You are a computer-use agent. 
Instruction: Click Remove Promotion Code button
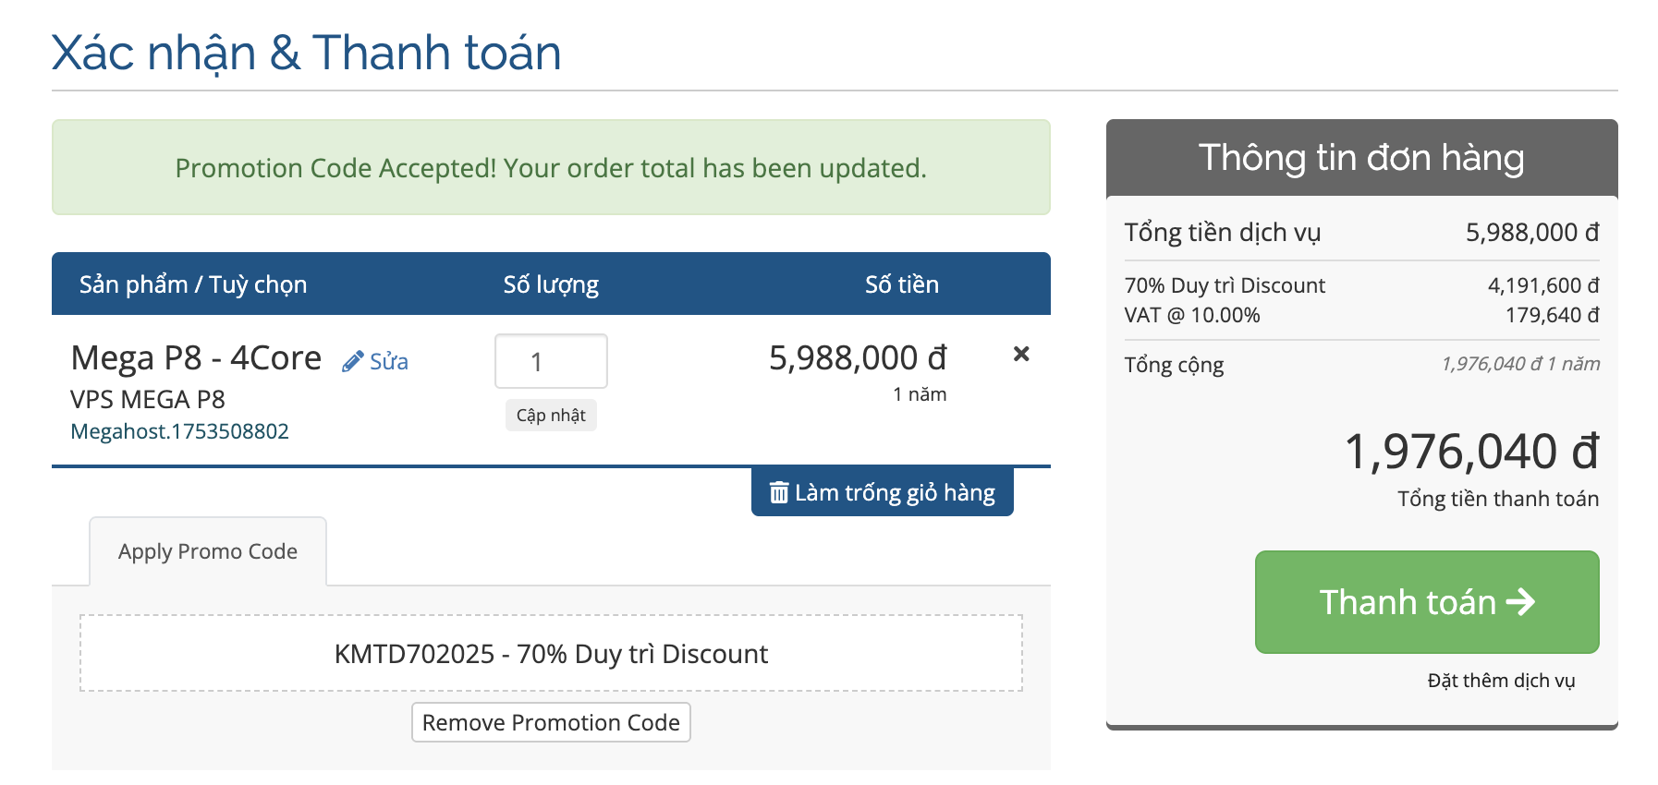tap(551, 722)
